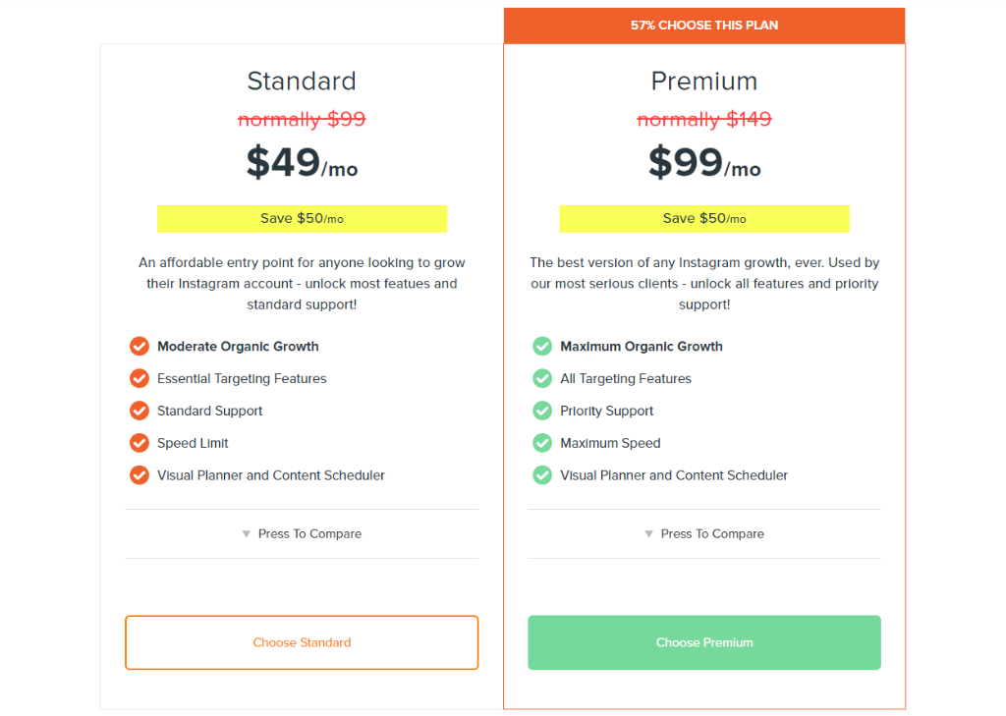The image size is (1006, 716).
Task: Click the Premium plan Visual Planner checkmark
Action: 542,475
